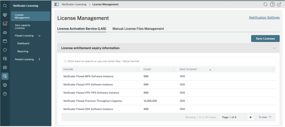Image resolution: width=285 pixels, height=127 pixels.
Task: Select NetScaler Flexed VPX FIPS Software Instance
Action: click(168, 93)
